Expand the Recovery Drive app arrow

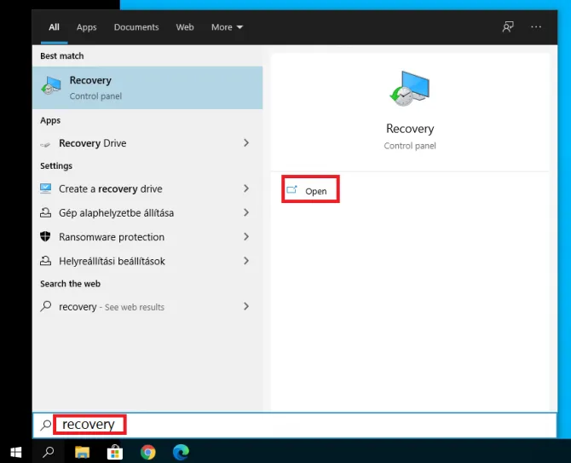pos(246,143)
